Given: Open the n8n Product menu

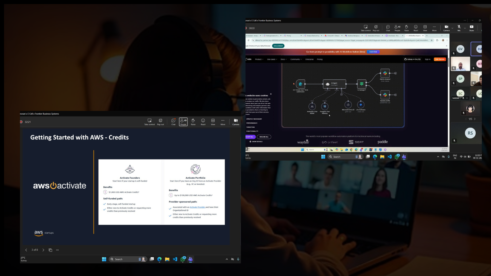Looking at the screenshot, I should click(259, 59).
